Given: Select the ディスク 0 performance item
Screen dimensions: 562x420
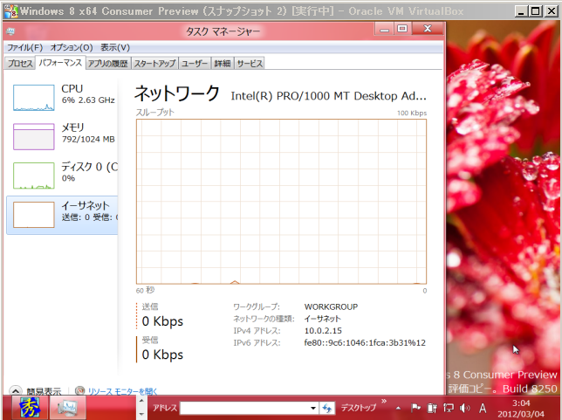Looking at the screenshot, I should coord(61,172).
